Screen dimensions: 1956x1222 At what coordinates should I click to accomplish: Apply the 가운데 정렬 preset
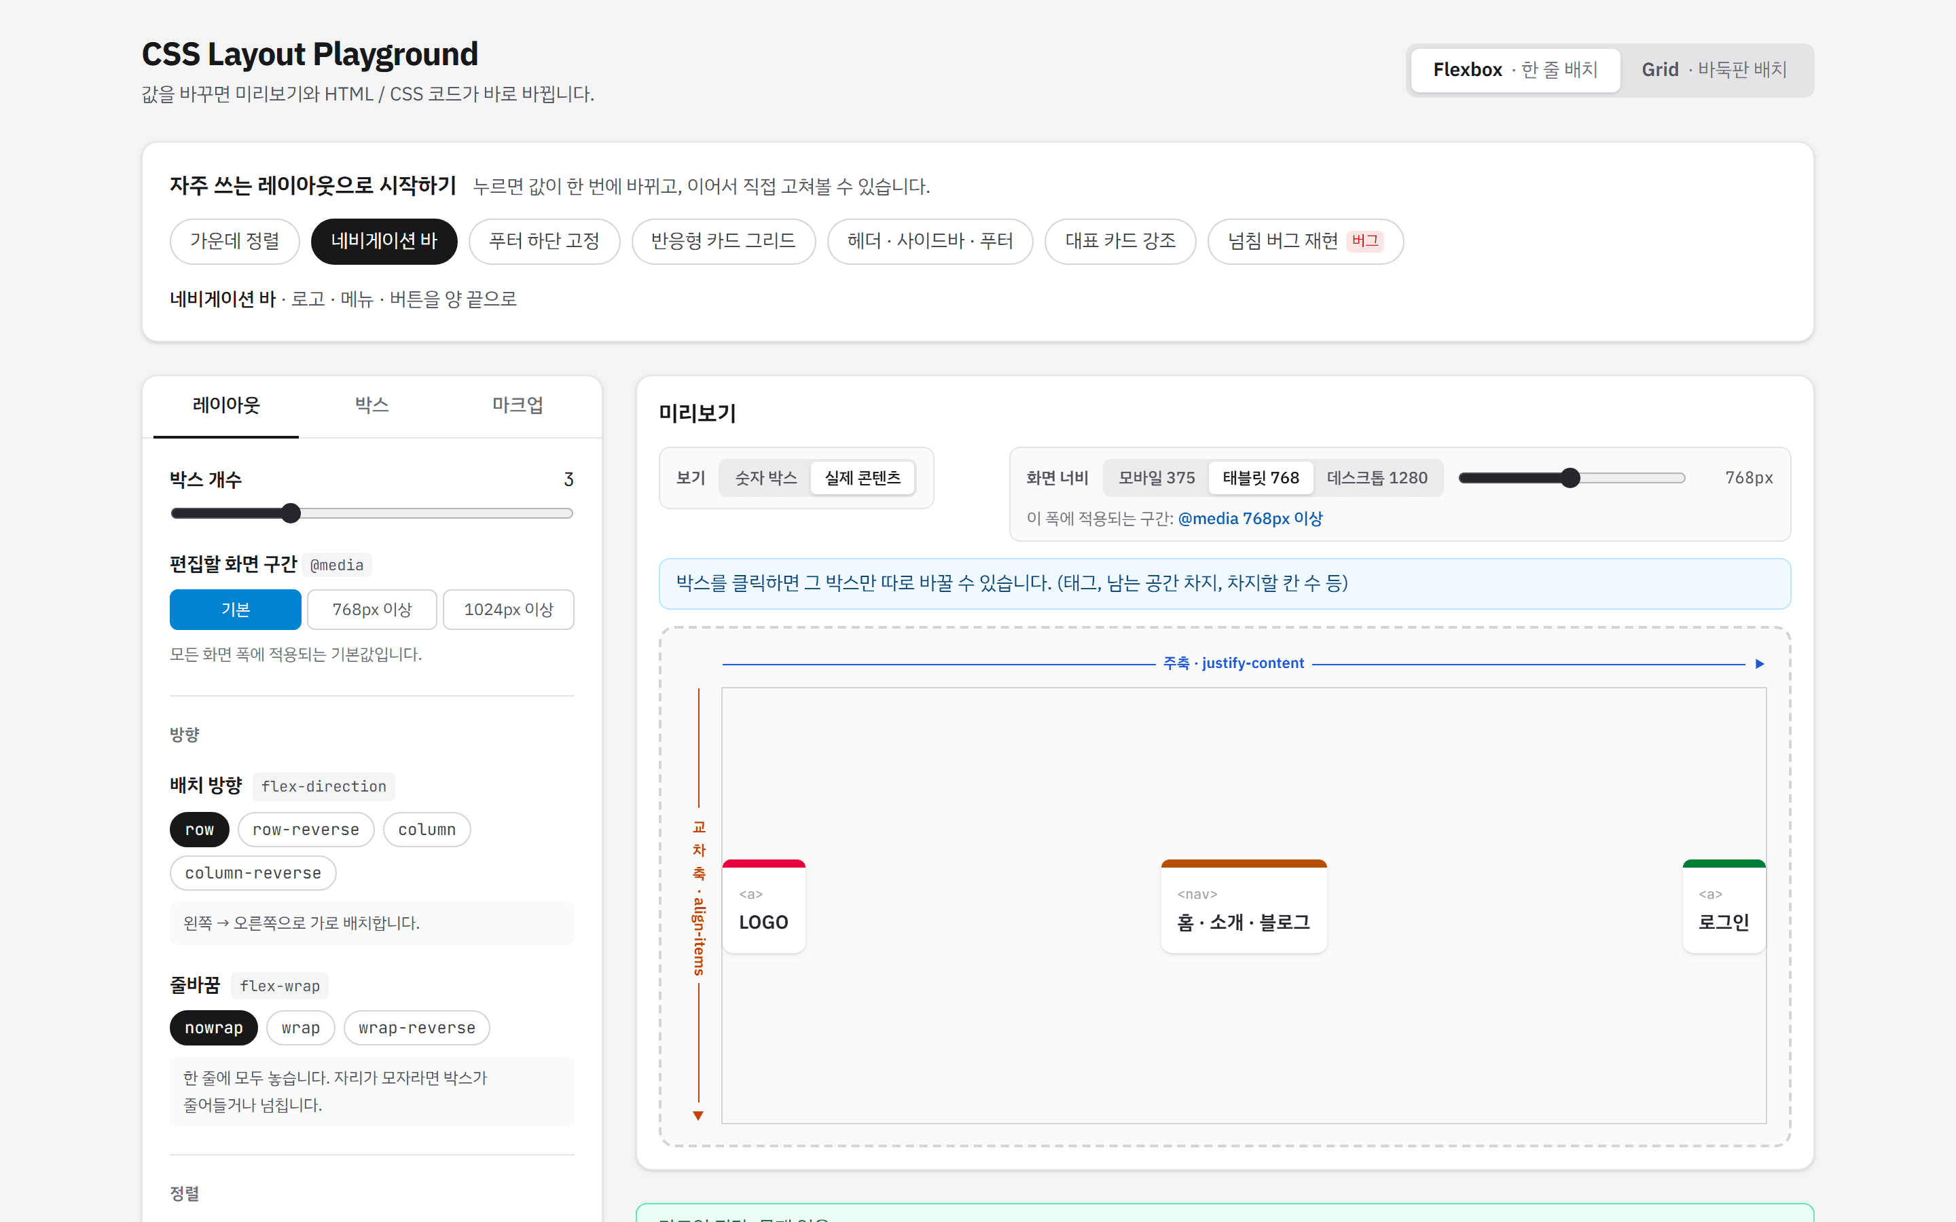pos(234,241)
